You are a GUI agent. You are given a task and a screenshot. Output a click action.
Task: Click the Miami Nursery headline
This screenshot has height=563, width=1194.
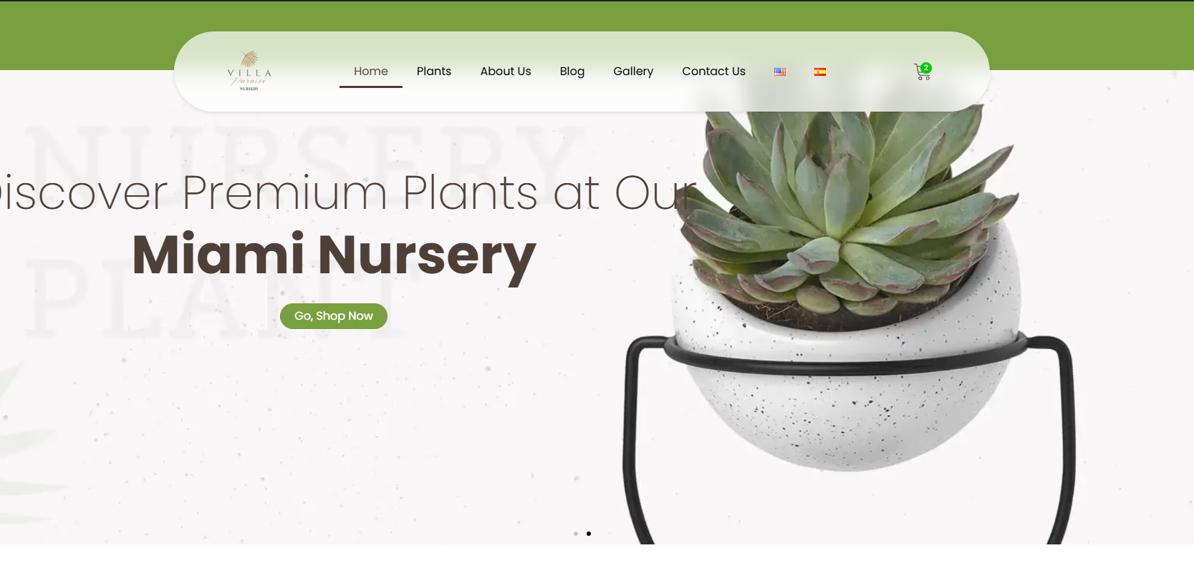(334, 255)
